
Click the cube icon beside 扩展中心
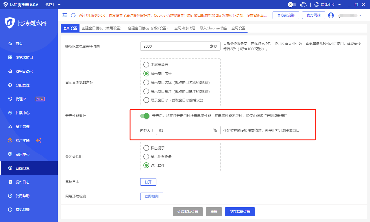tap(10, 113)
